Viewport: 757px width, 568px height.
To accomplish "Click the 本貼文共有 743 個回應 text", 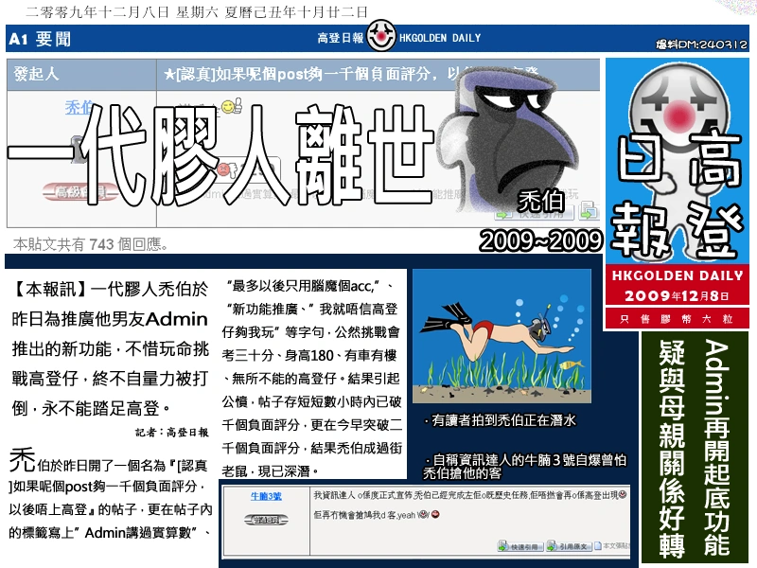I will click(91, 244).
